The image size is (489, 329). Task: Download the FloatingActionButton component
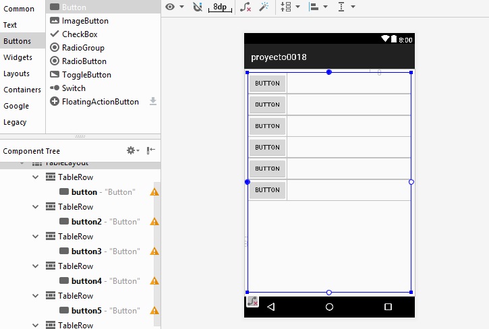(x=153, y=101)
